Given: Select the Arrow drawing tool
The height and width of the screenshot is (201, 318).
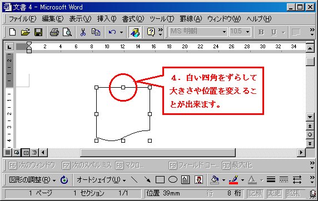Looking at the screenshot, I should click(147, 179).
